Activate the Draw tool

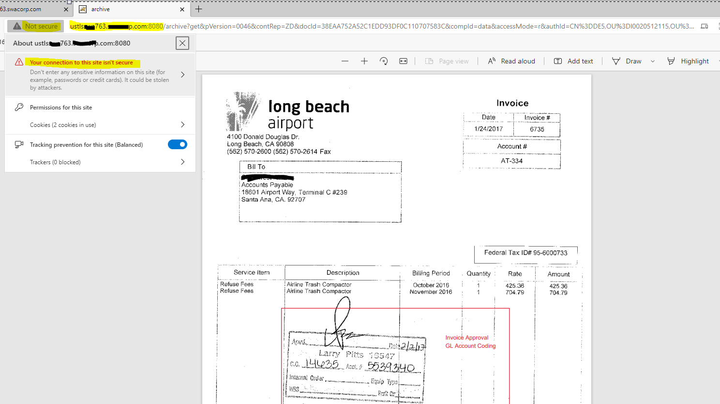click(x=627, y=61)
